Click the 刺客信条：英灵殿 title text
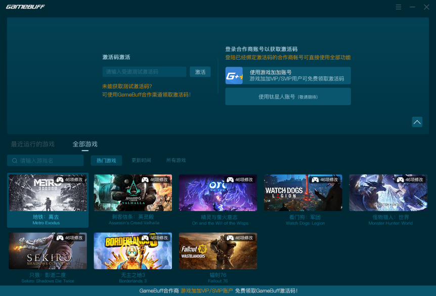 click(133, 217)
